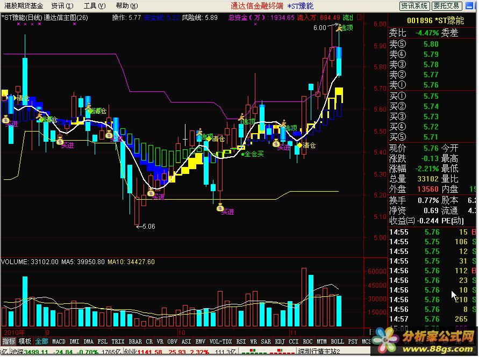Screen dimensions: 479x357
Task: Click the stock title 001896 *ST豫能
Action: coord(435,20)
